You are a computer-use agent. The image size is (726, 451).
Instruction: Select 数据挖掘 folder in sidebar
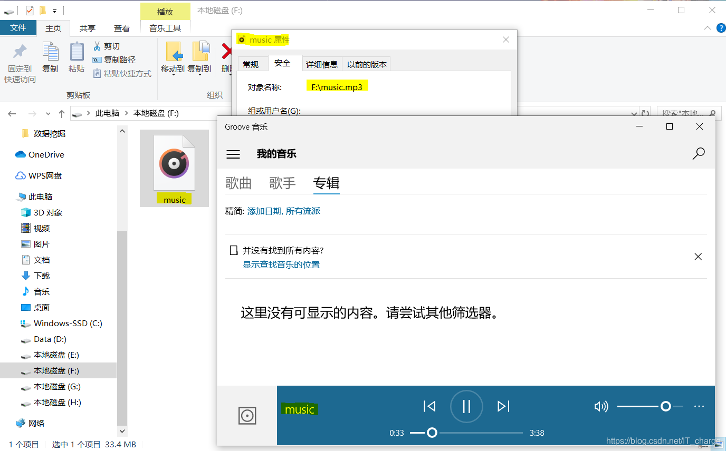(x=50, y=133)
